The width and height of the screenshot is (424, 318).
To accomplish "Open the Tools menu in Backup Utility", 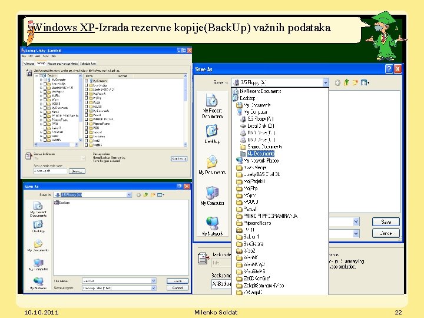I will click(x=45, y=57).
